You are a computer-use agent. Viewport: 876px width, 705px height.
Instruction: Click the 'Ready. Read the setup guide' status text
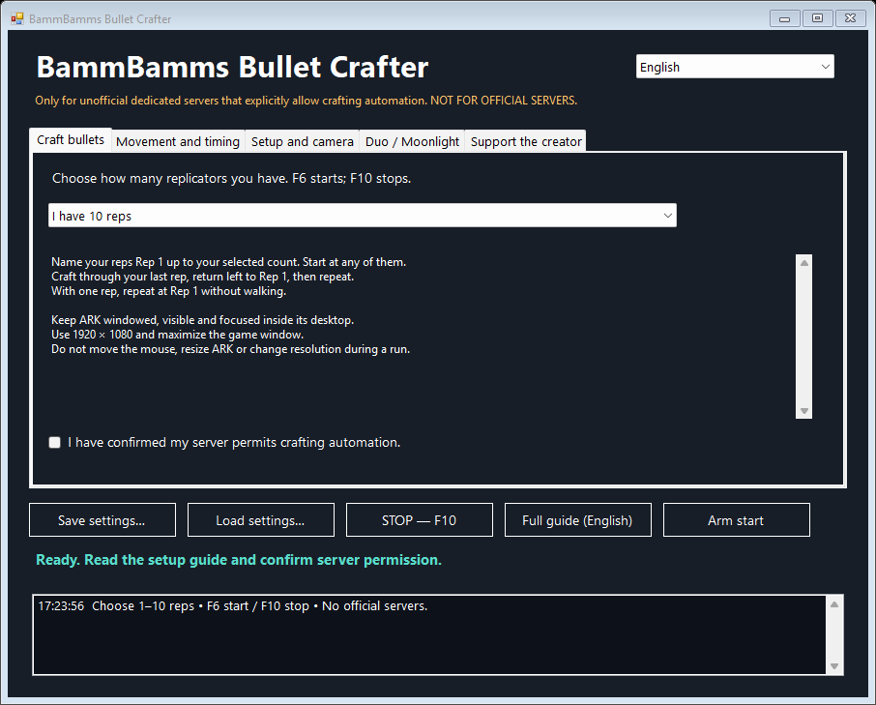pyautogui.click(x=239, y=560)
